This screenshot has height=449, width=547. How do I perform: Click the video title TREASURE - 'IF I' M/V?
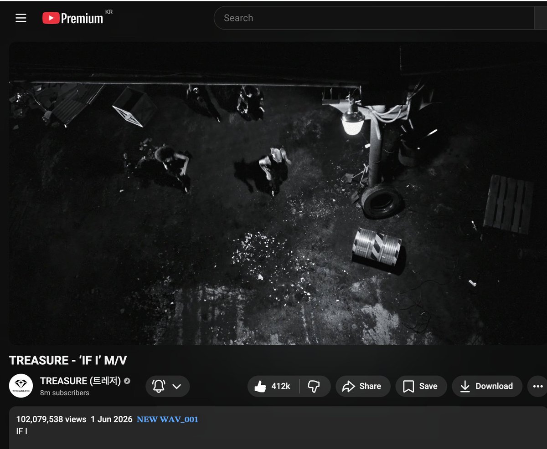68,361
